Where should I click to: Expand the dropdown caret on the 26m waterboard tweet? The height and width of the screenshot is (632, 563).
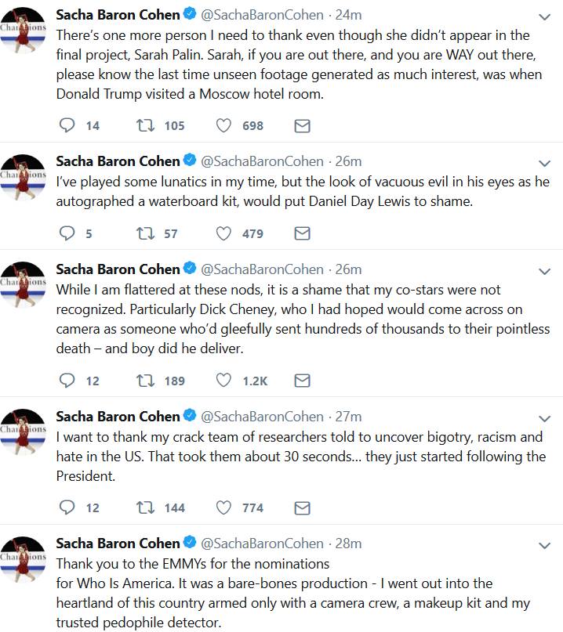point(546,163)
